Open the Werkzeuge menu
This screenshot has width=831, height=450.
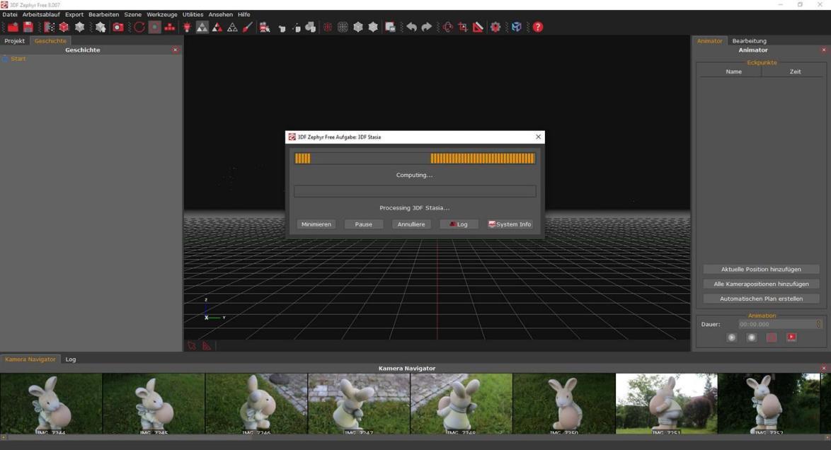pos(161,14)
